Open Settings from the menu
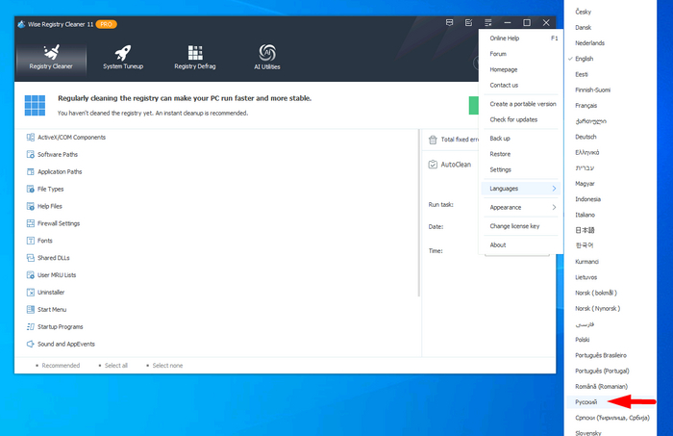Screen dimensions: 673x436 [x=501, y=169]
